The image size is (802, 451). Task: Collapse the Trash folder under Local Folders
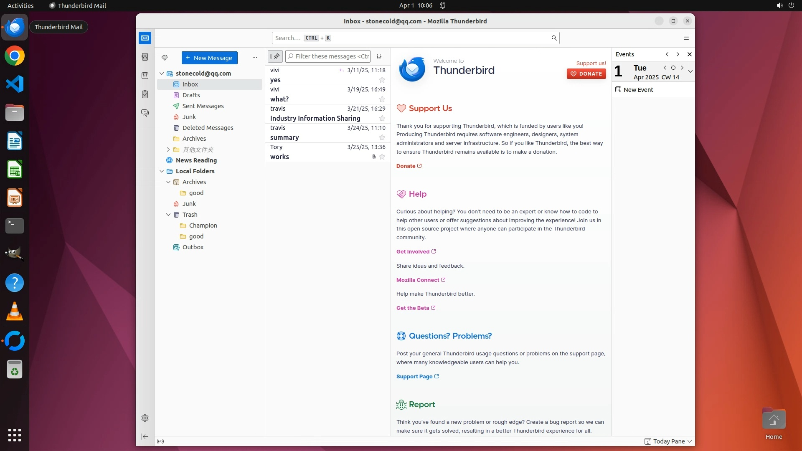tap(168, 215)
